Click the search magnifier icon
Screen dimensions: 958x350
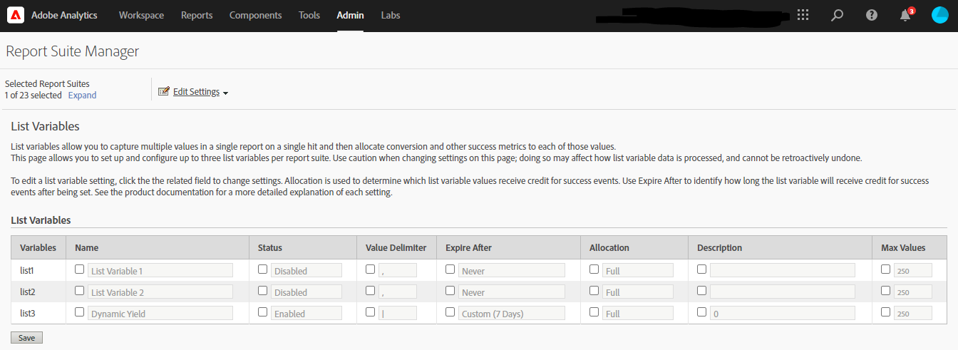838,15
